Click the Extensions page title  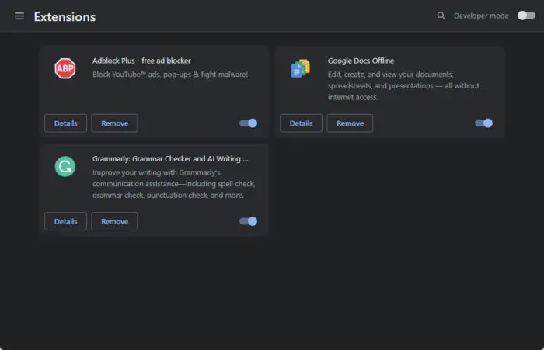65,16
